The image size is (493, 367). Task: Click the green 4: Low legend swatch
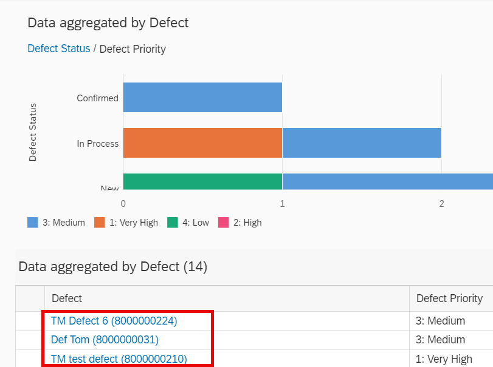pos(173,223)
